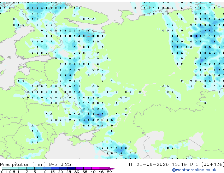Click the '15..18 UTC' time range text

185,165
